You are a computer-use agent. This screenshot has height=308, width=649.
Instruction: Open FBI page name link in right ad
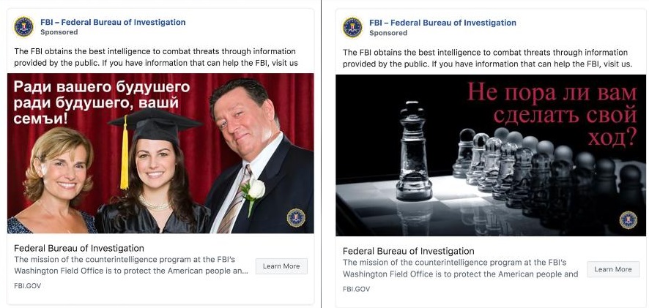coord(442,23)
